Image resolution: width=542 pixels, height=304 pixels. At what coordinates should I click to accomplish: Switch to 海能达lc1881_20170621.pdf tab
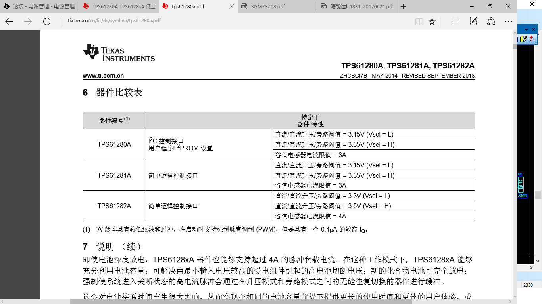coord(357,6)
